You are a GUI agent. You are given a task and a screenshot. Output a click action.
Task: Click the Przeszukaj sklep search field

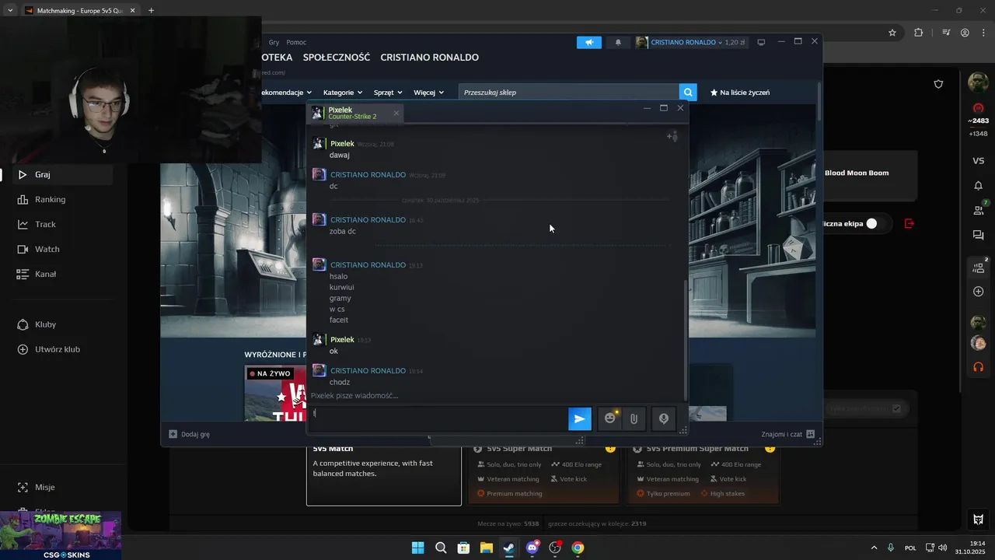pyautogui.click(x=568, y=92)
